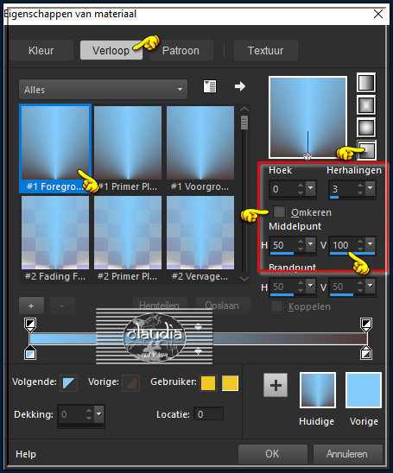This screenshot has width=393, height=473.
Task: Open Middelpunt H value dropdown arrow
Action: pyautogui.click(x=311, y=244)
